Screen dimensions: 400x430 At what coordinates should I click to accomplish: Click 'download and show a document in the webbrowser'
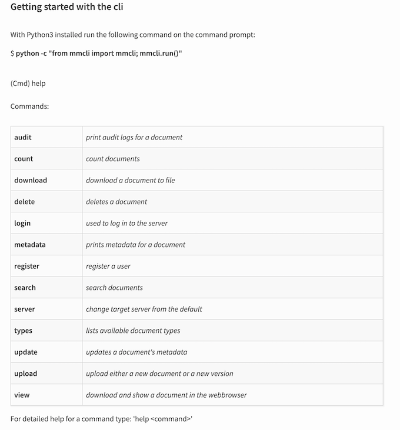coord(166,395)
